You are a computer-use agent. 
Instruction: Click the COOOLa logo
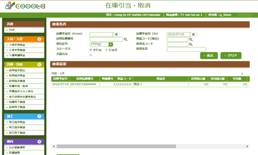pyautogui.click(x=25, y=6)
